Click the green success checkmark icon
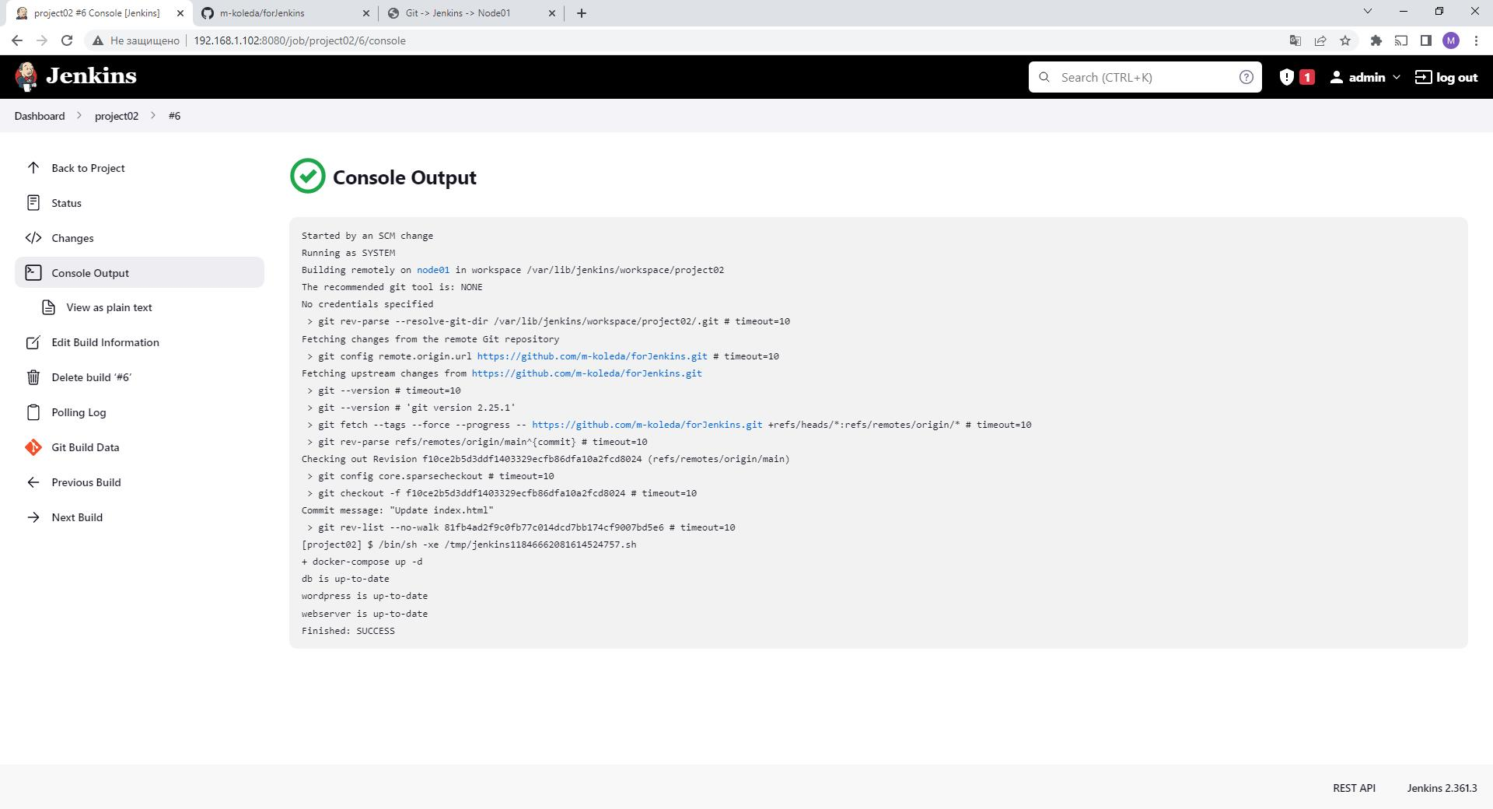 (x=308, y=177)
